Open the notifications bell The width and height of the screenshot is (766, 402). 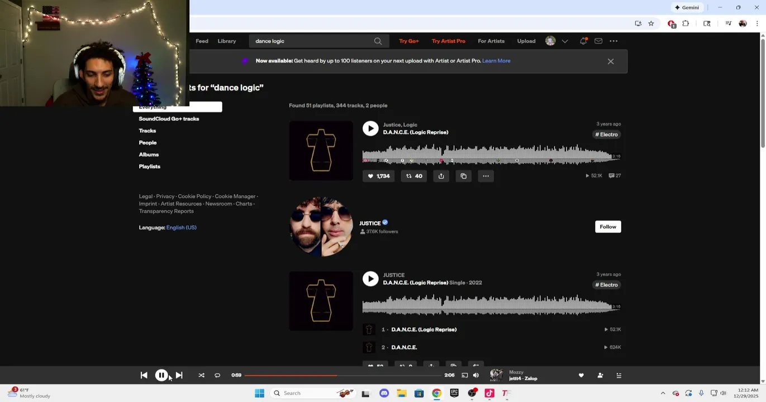pos(583,41)
